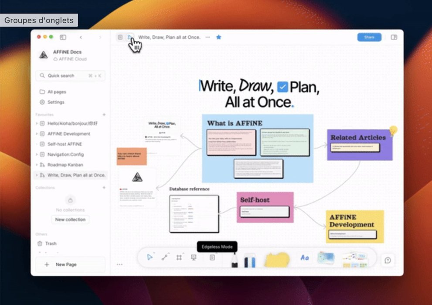Open Settings from the sidebar
The width and height of the screenshot is (432, 305).
click(x=56, y=102)
